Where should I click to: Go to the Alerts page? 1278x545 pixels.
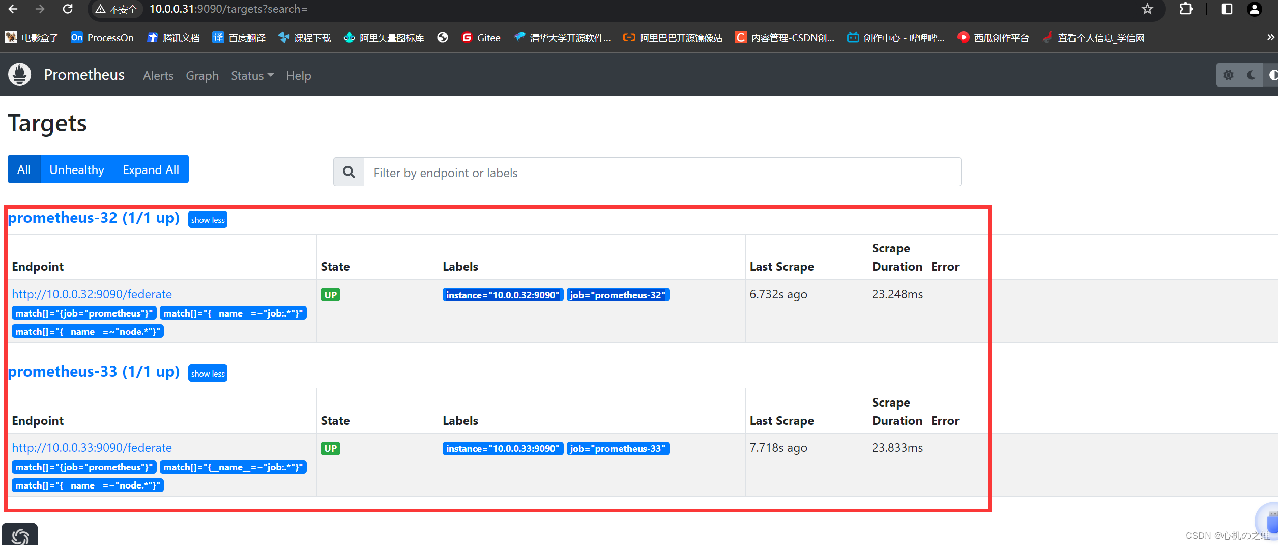coord(158,76)
